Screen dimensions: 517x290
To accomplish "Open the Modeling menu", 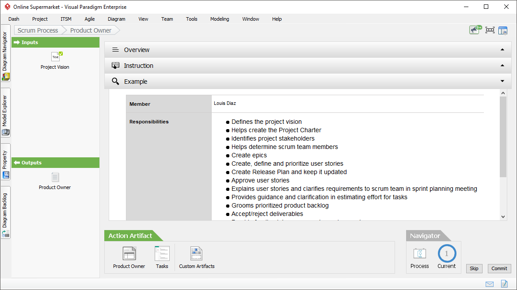I will coord(220,19).
